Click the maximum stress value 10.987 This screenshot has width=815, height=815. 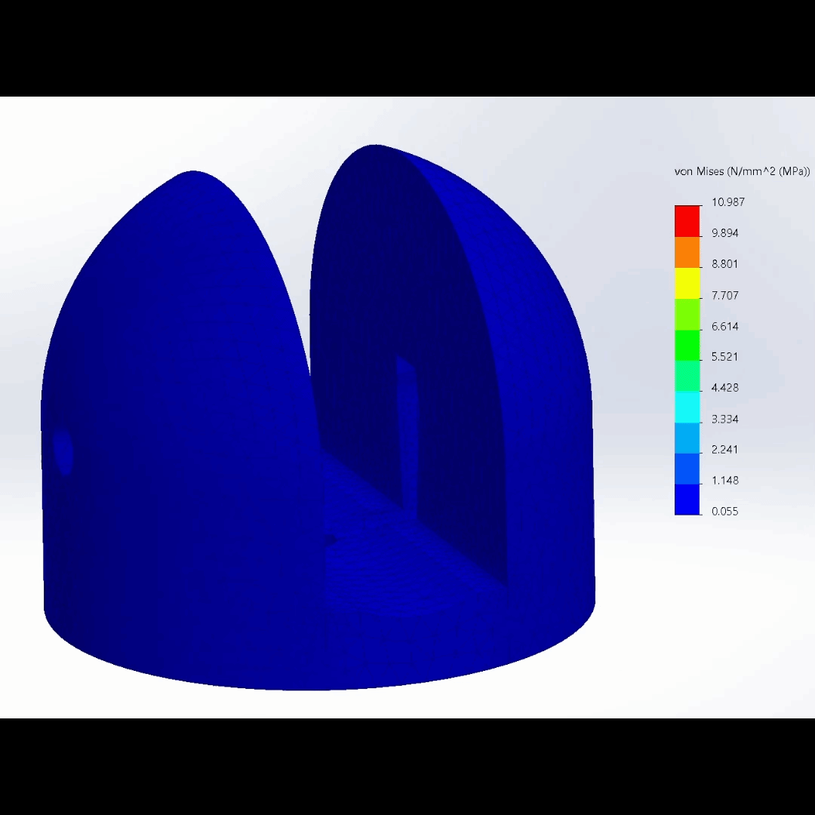[727, 202]
